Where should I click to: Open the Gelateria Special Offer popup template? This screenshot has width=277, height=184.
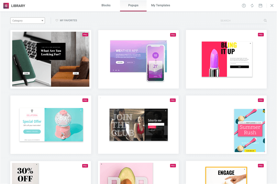pos(51,125)
